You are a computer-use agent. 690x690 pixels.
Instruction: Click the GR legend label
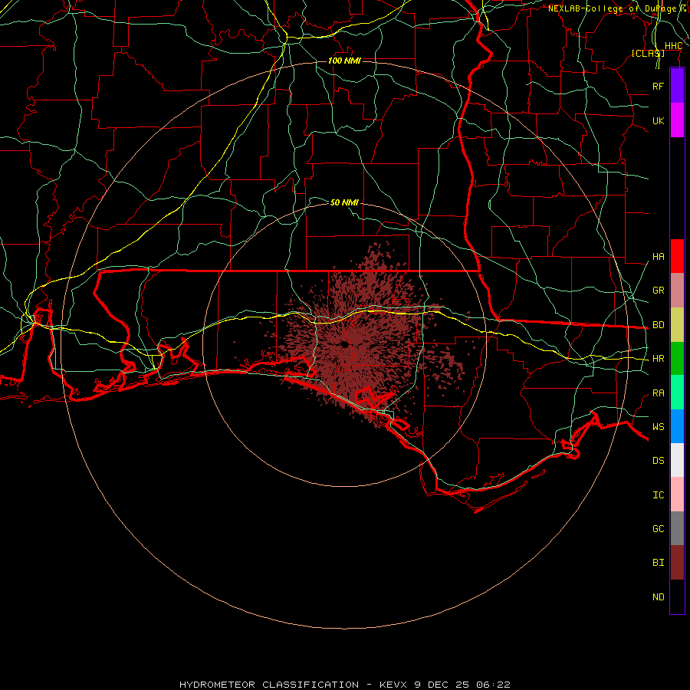click(x=658, y=291)
